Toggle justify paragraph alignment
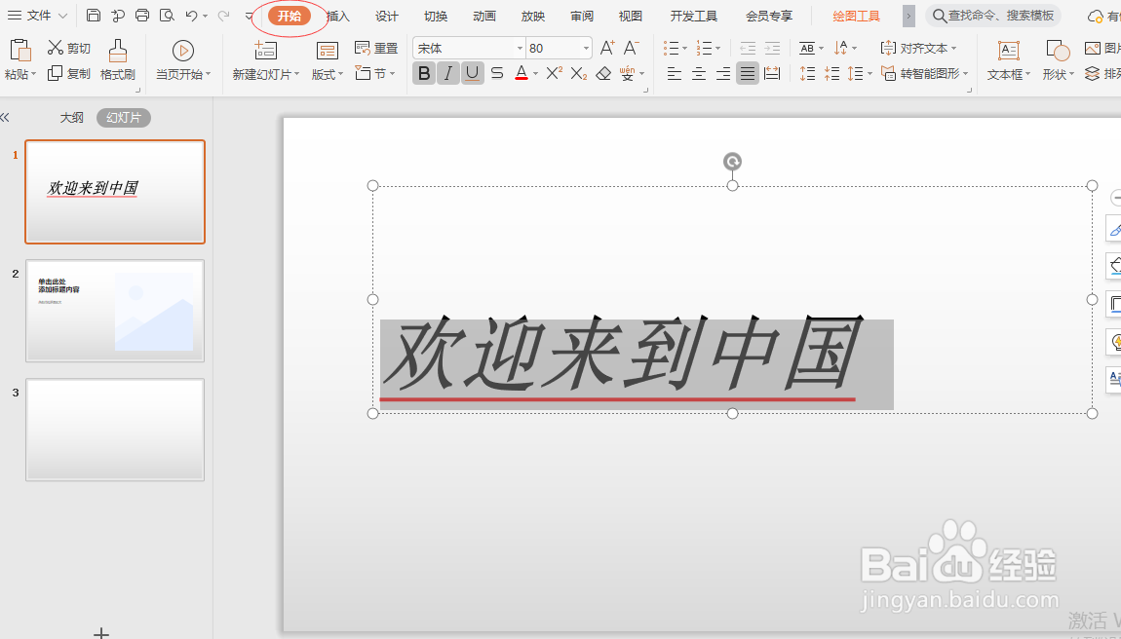Screen dimensions: 1121x639 click(x=747, y=73)
